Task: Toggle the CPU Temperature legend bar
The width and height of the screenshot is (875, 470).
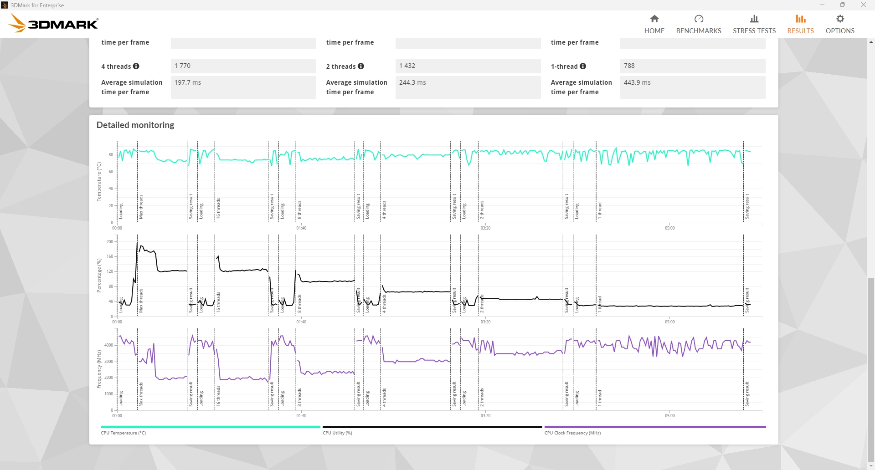Action: point(211,427)
